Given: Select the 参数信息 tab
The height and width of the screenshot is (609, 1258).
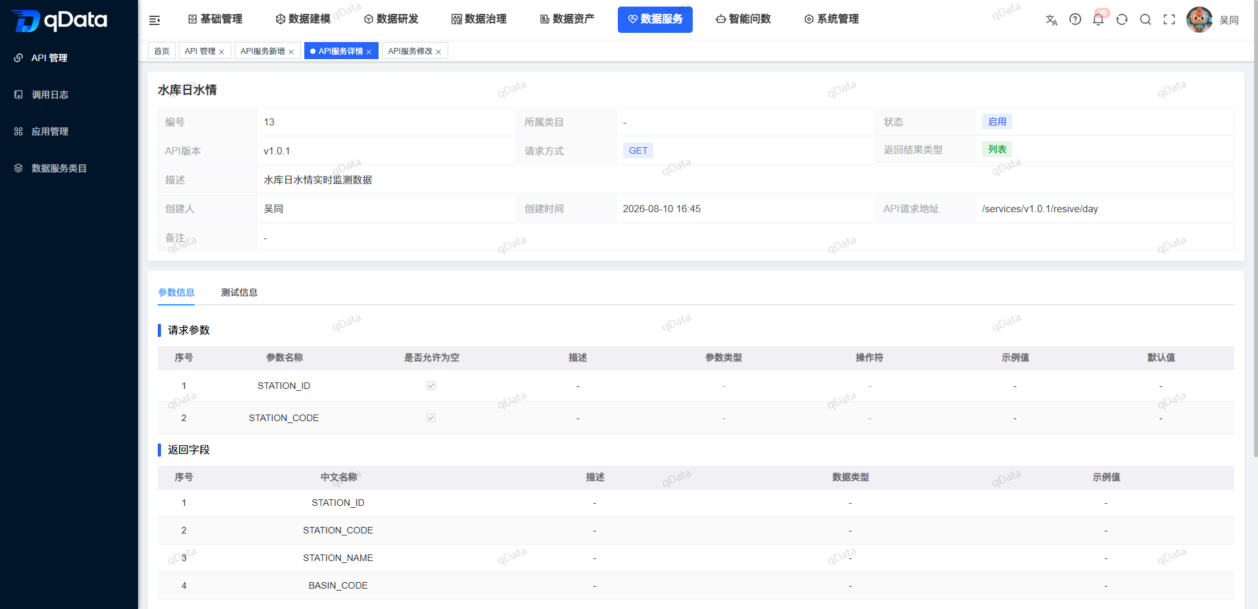Looking at the screenshot, I should [x=176, y=292].
